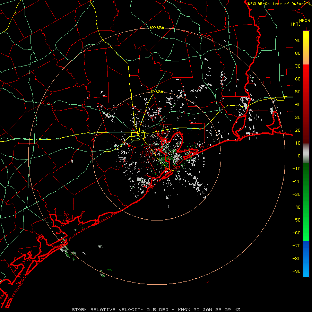The width and height of the screenshot is (312, 312).
Task: Click the -60 value on velocity scale
Action: 296,233
